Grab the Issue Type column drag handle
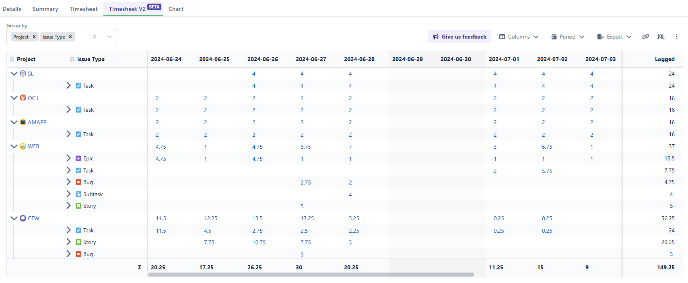Viewport: 688px width, 283px height. click(72, 59)
